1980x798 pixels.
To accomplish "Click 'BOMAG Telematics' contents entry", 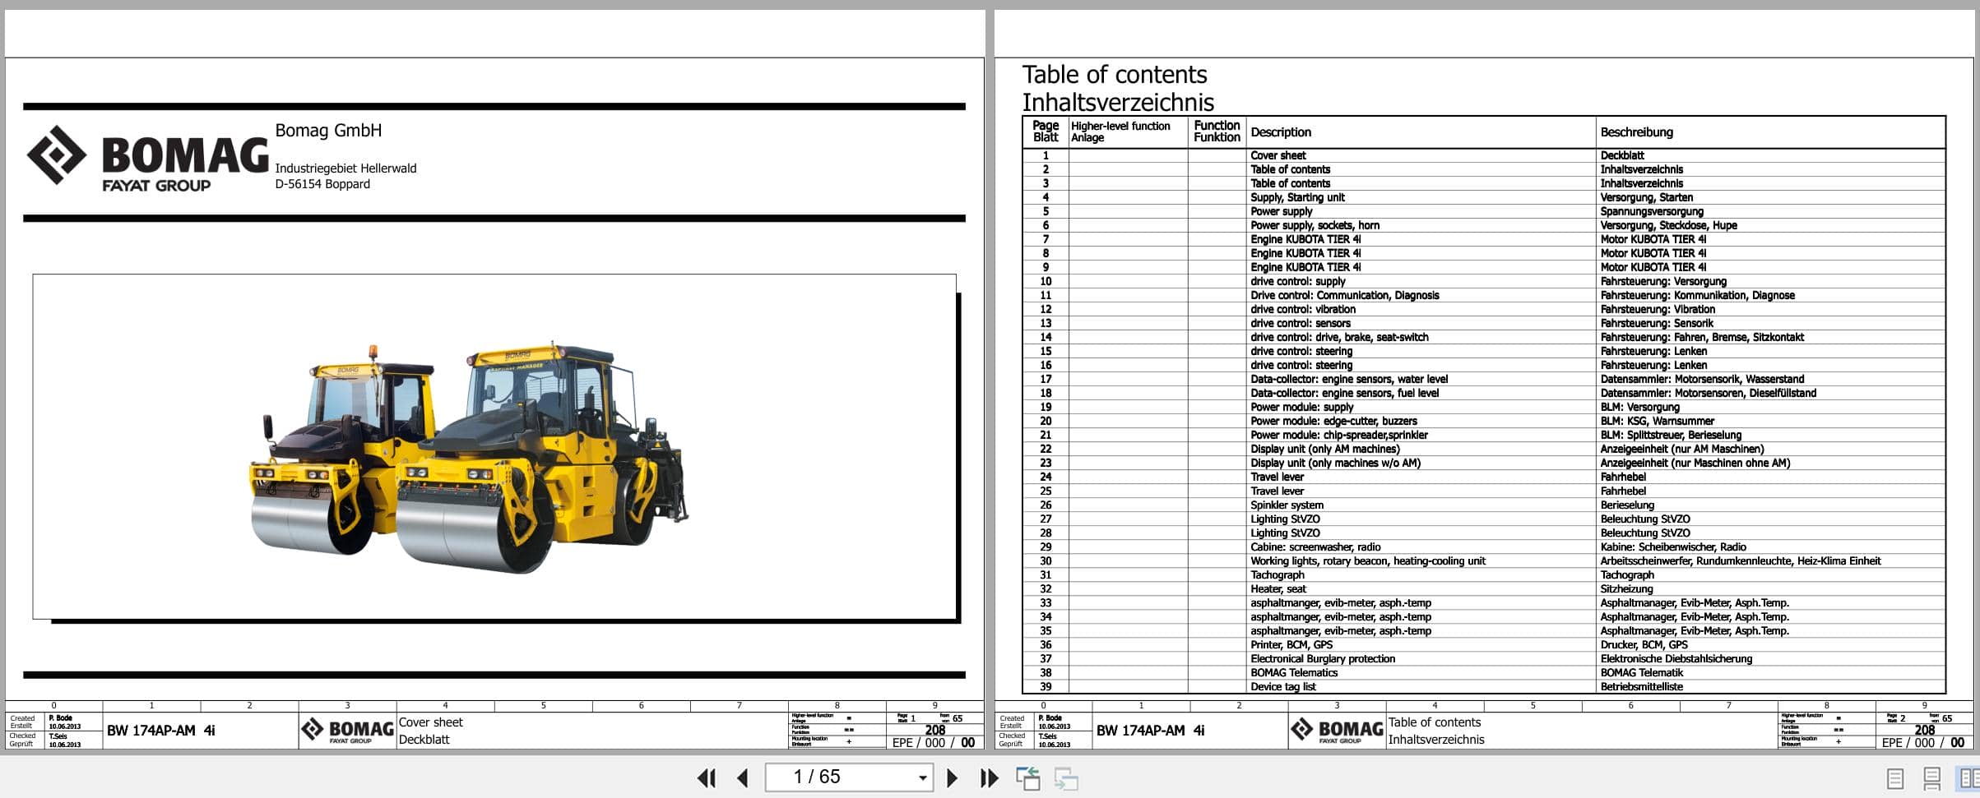I will coord(1294,672).
